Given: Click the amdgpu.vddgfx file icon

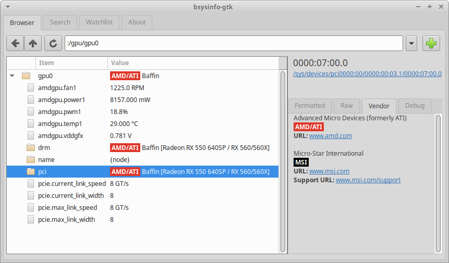Looking at the screenshot, I should click(x=31, y=136).
